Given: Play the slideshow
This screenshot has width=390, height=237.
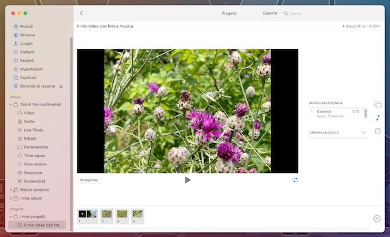Looking at the screenshot, I should (188, 180).
